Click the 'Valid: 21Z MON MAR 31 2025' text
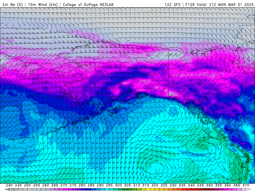Screen dimensions: 255x191 coord(225,4)
